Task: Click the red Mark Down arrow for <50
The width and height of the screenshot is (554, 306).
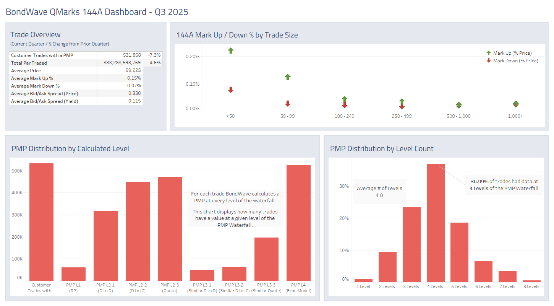Action: (x=230, y=90)
